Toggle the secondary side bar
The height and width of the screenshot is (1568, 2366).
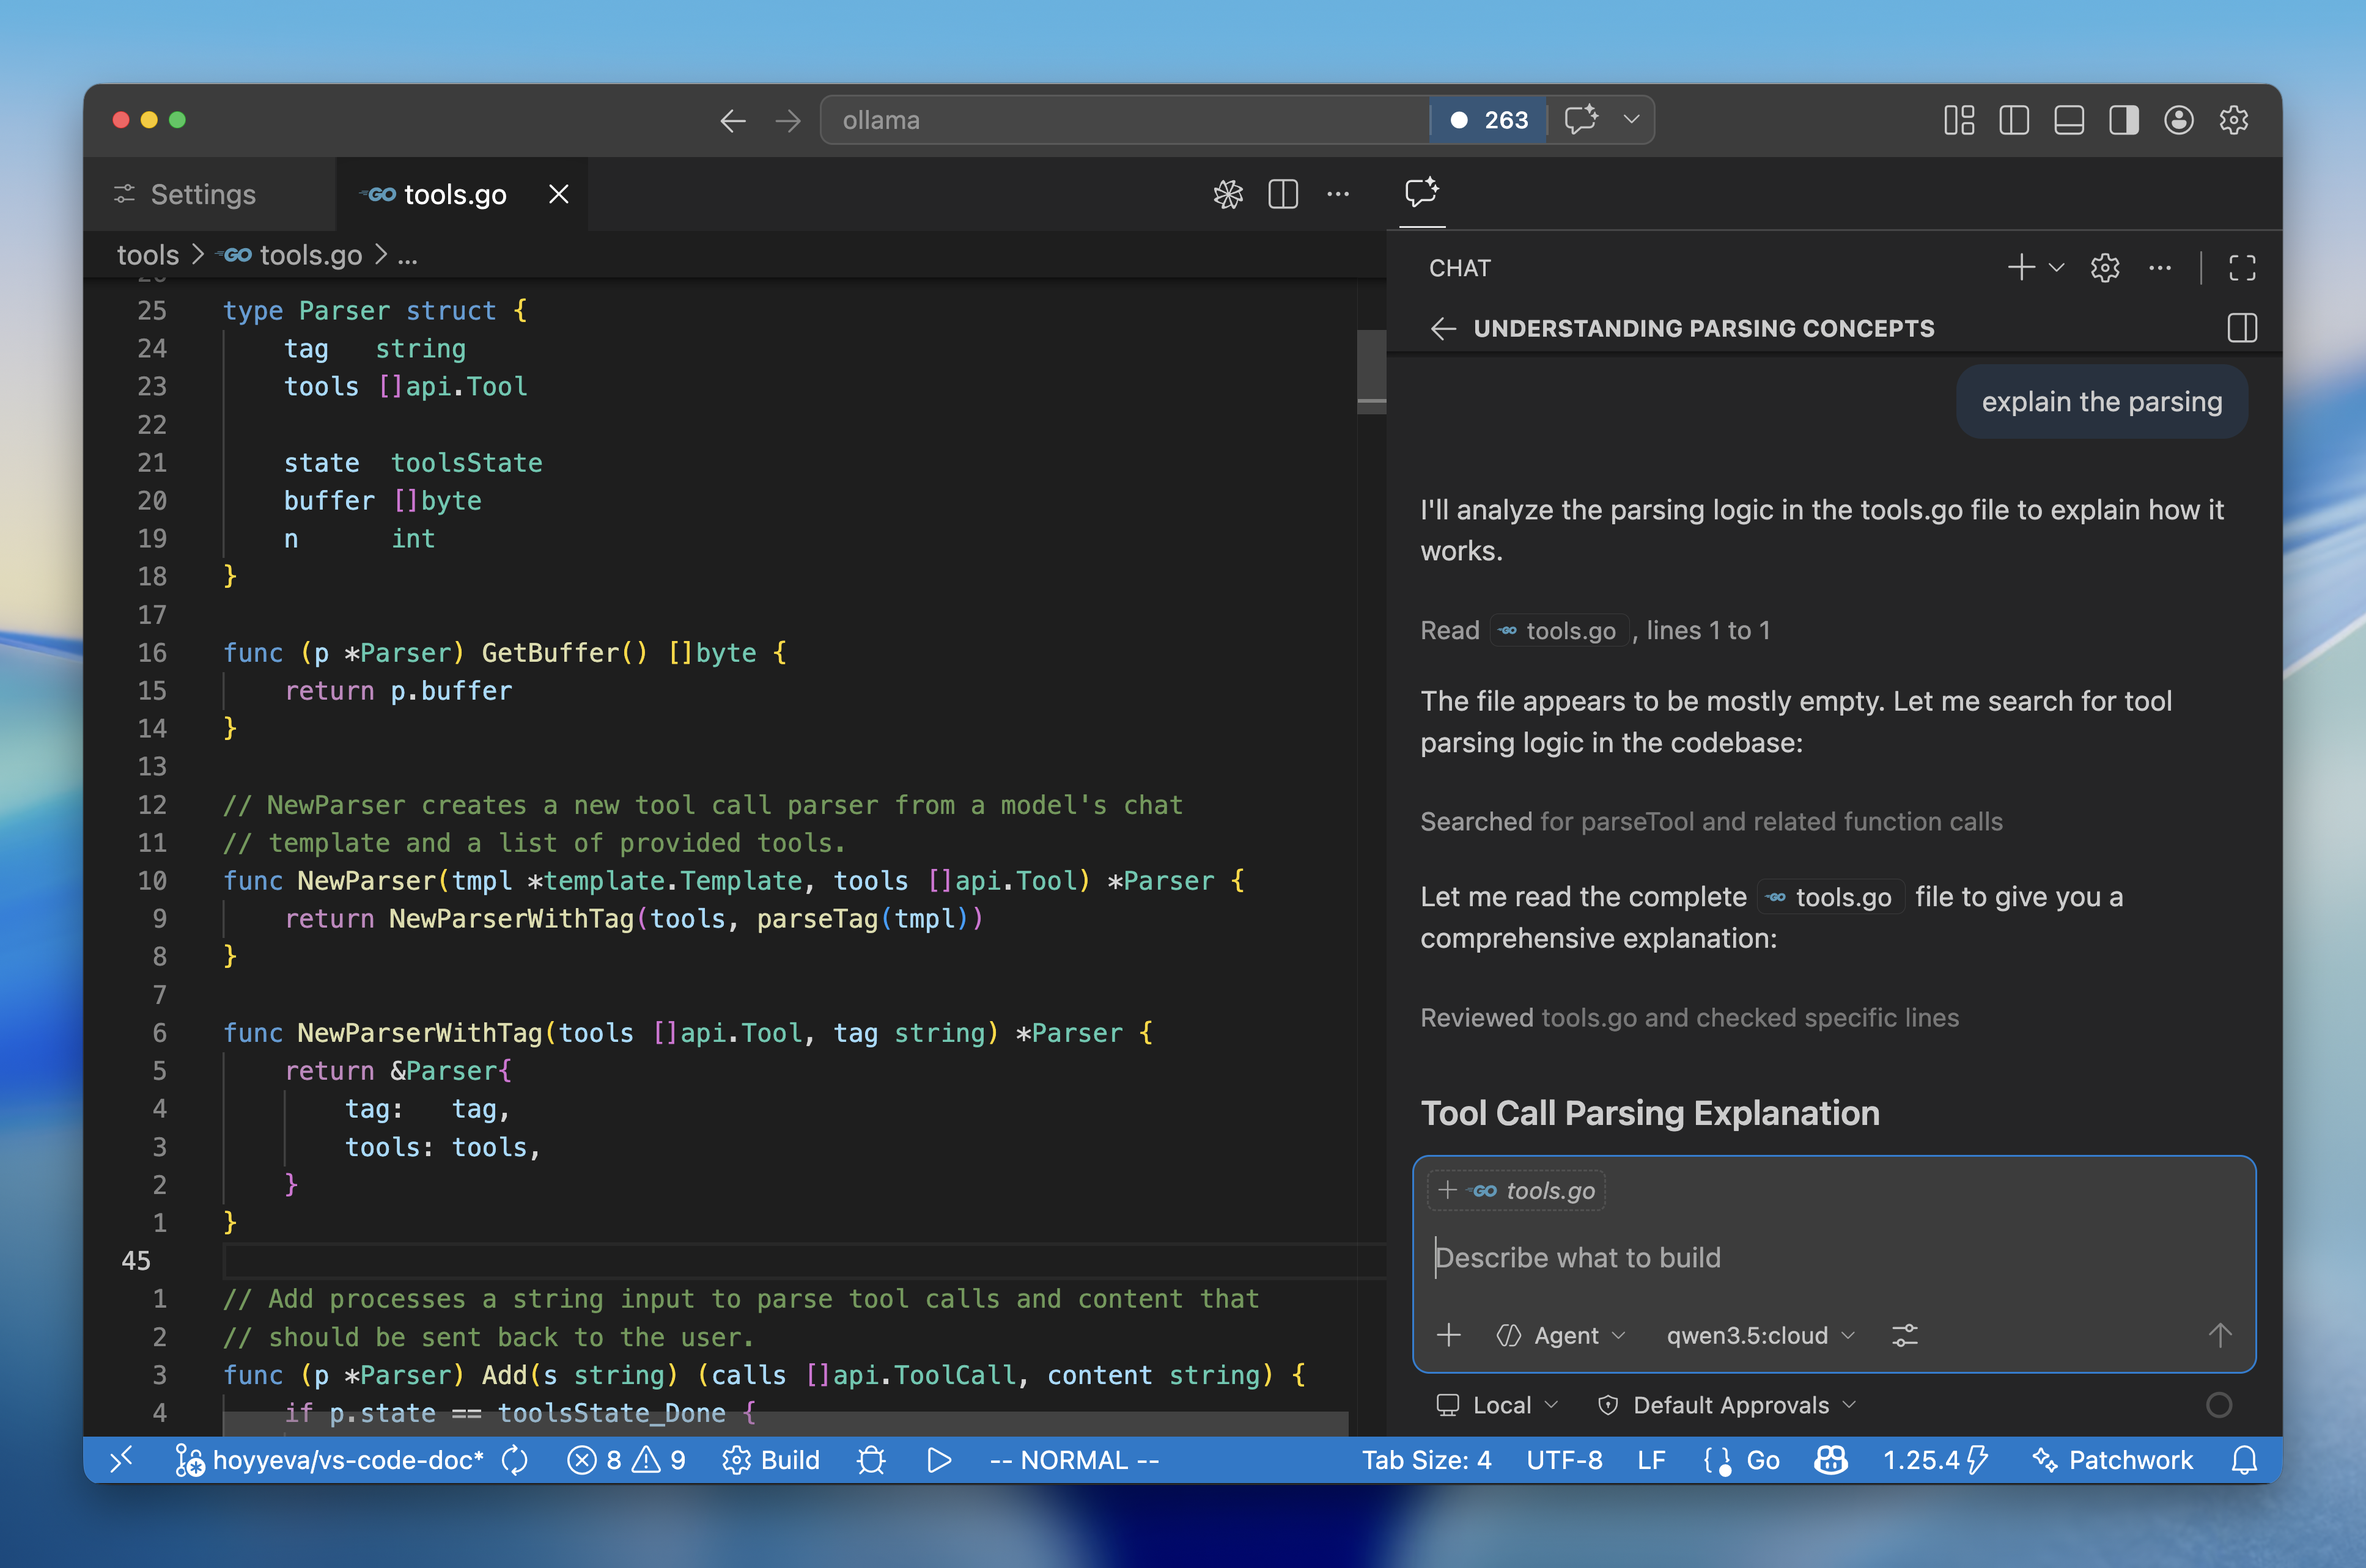click(2125, 120)
